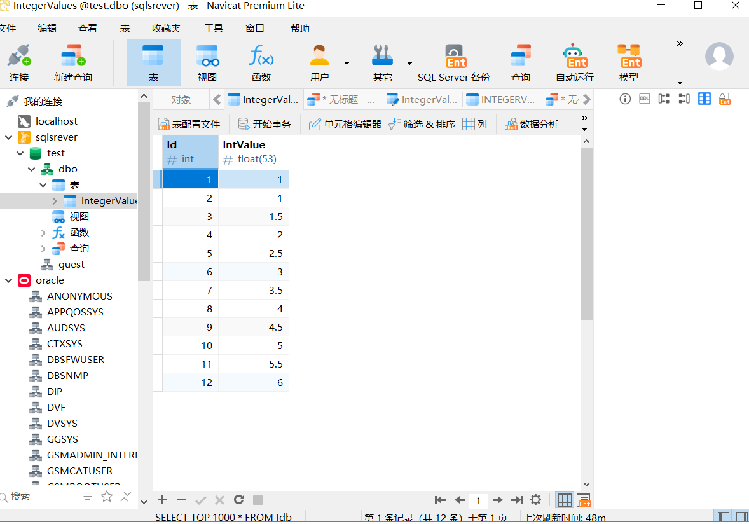The height and width of the screenshot is (524, 749).
Task: Toggle the left pane visibility button
Action: pos(723,517)
